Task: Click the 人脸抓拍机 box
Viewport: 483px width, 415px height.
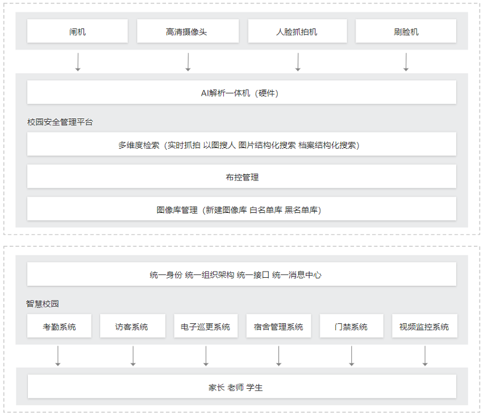Action: (x=297, y=31)
